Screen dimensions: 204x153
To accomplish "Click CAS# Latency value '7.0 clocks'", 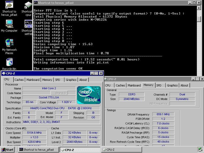I will point(163,123).
